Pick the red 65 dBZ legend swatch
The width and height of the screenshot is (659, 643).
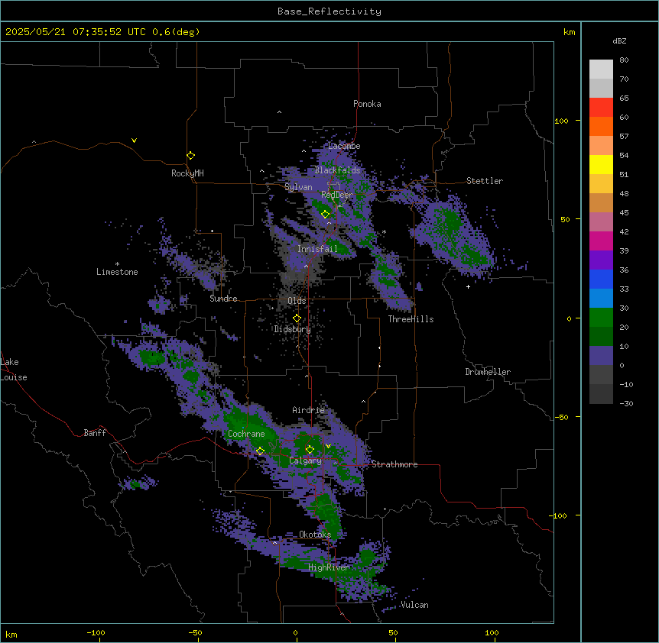click(601, 108)
